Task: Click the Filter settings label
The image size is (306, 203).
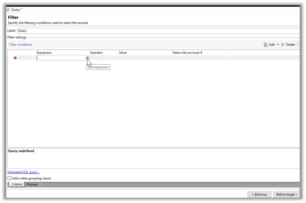Action: [x=17, y=37]
